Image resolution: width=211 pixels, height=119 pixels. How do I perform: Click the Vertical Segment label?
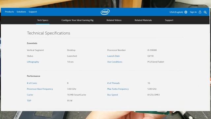(x=35, y=50)
